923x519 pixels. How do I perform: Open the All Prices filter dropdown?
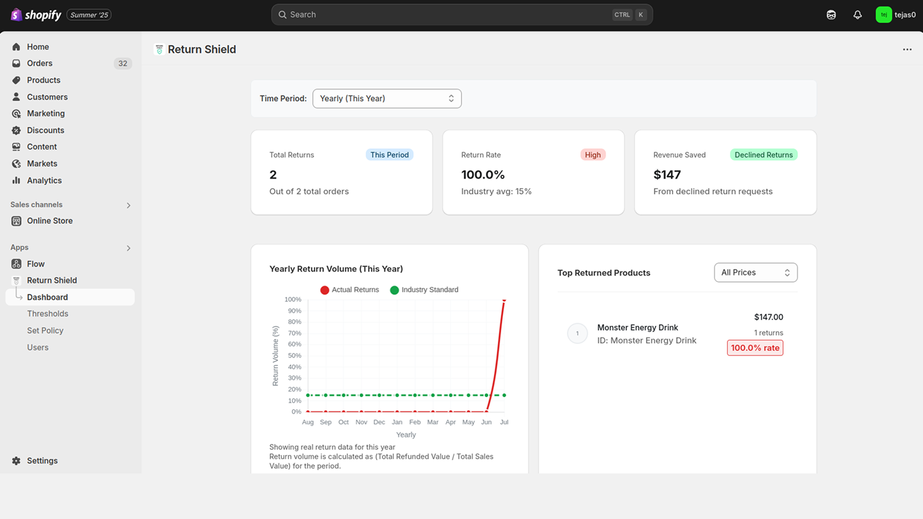(x=755, y=273)
